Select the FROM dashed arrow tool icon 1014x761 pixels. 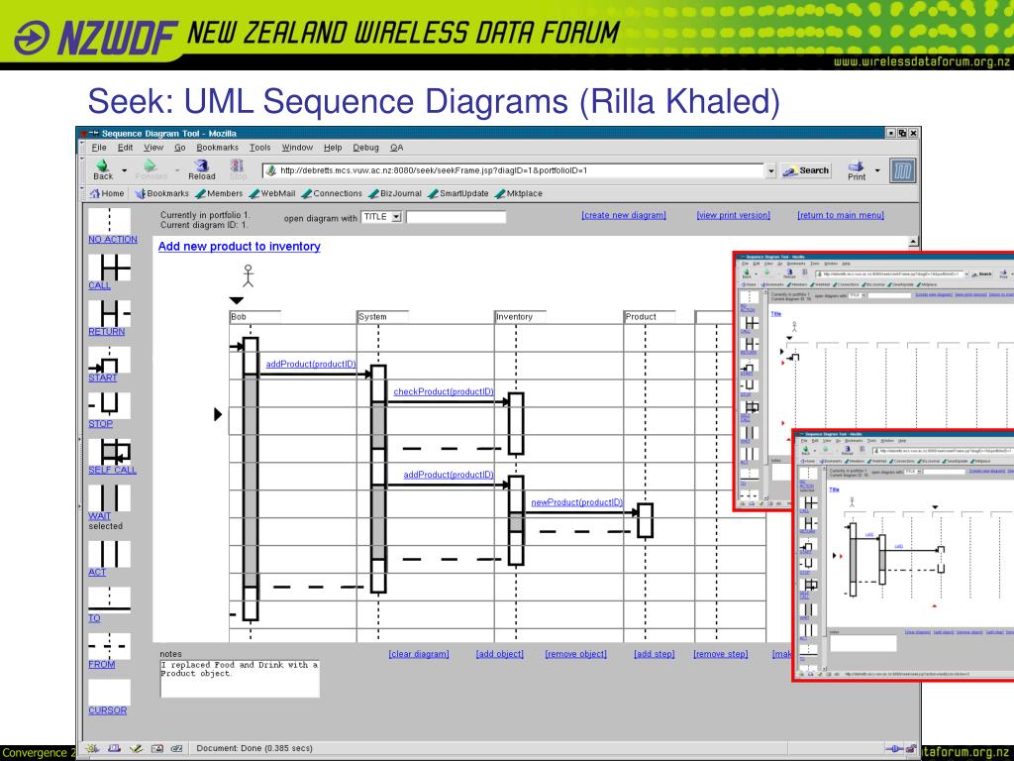109,646
